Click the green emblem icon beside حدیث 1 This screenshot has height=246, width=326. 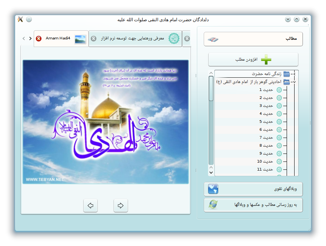point(279,90)
